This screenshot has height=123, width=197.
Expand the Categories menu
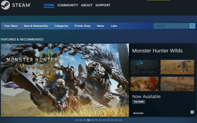coord(61,26)
